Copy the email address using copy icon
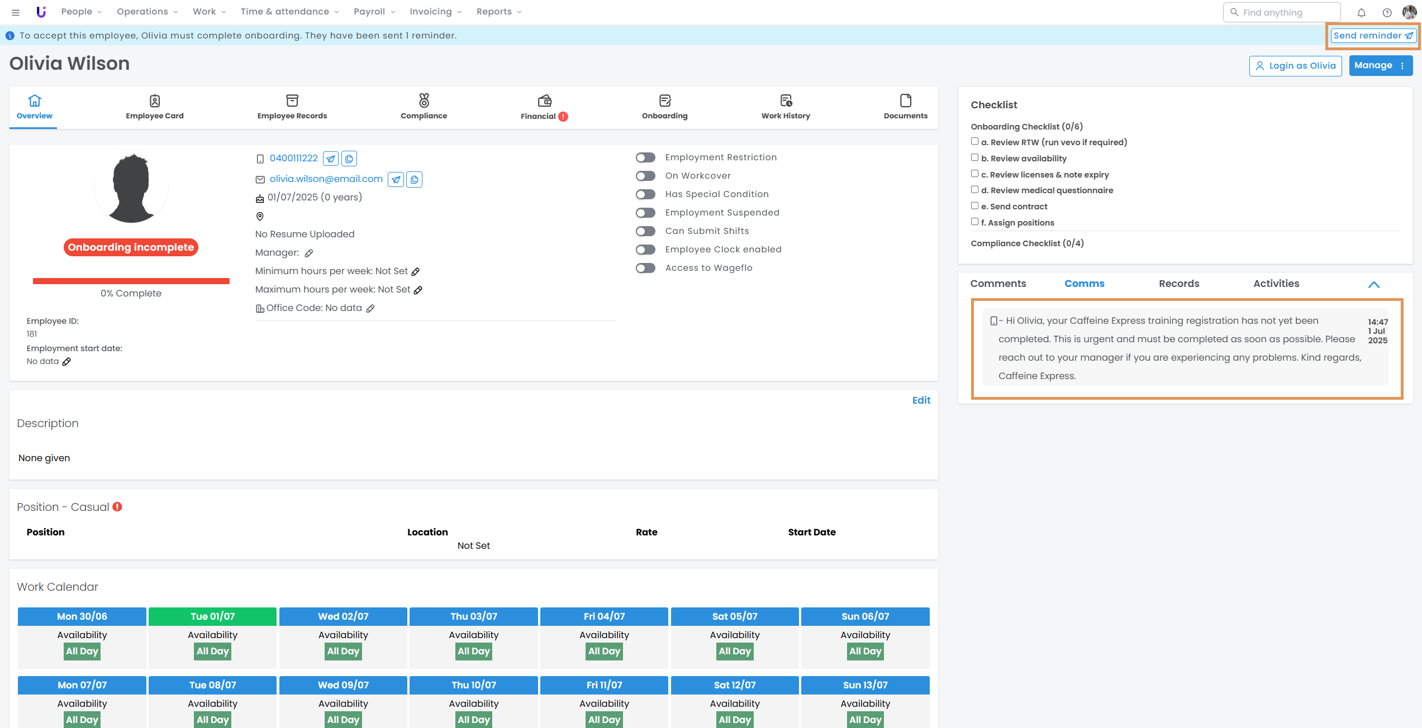Screen dimensions: 1422x728 [x=414, y=179]
